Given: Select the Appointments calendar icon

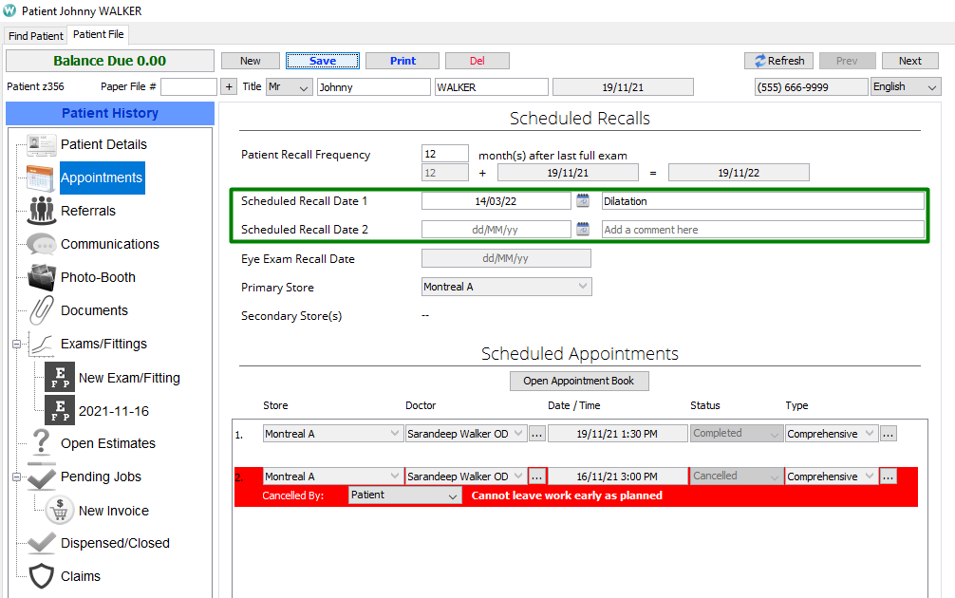Looking at the screenshot, I should pyautogui.click(x=42, y=178).
